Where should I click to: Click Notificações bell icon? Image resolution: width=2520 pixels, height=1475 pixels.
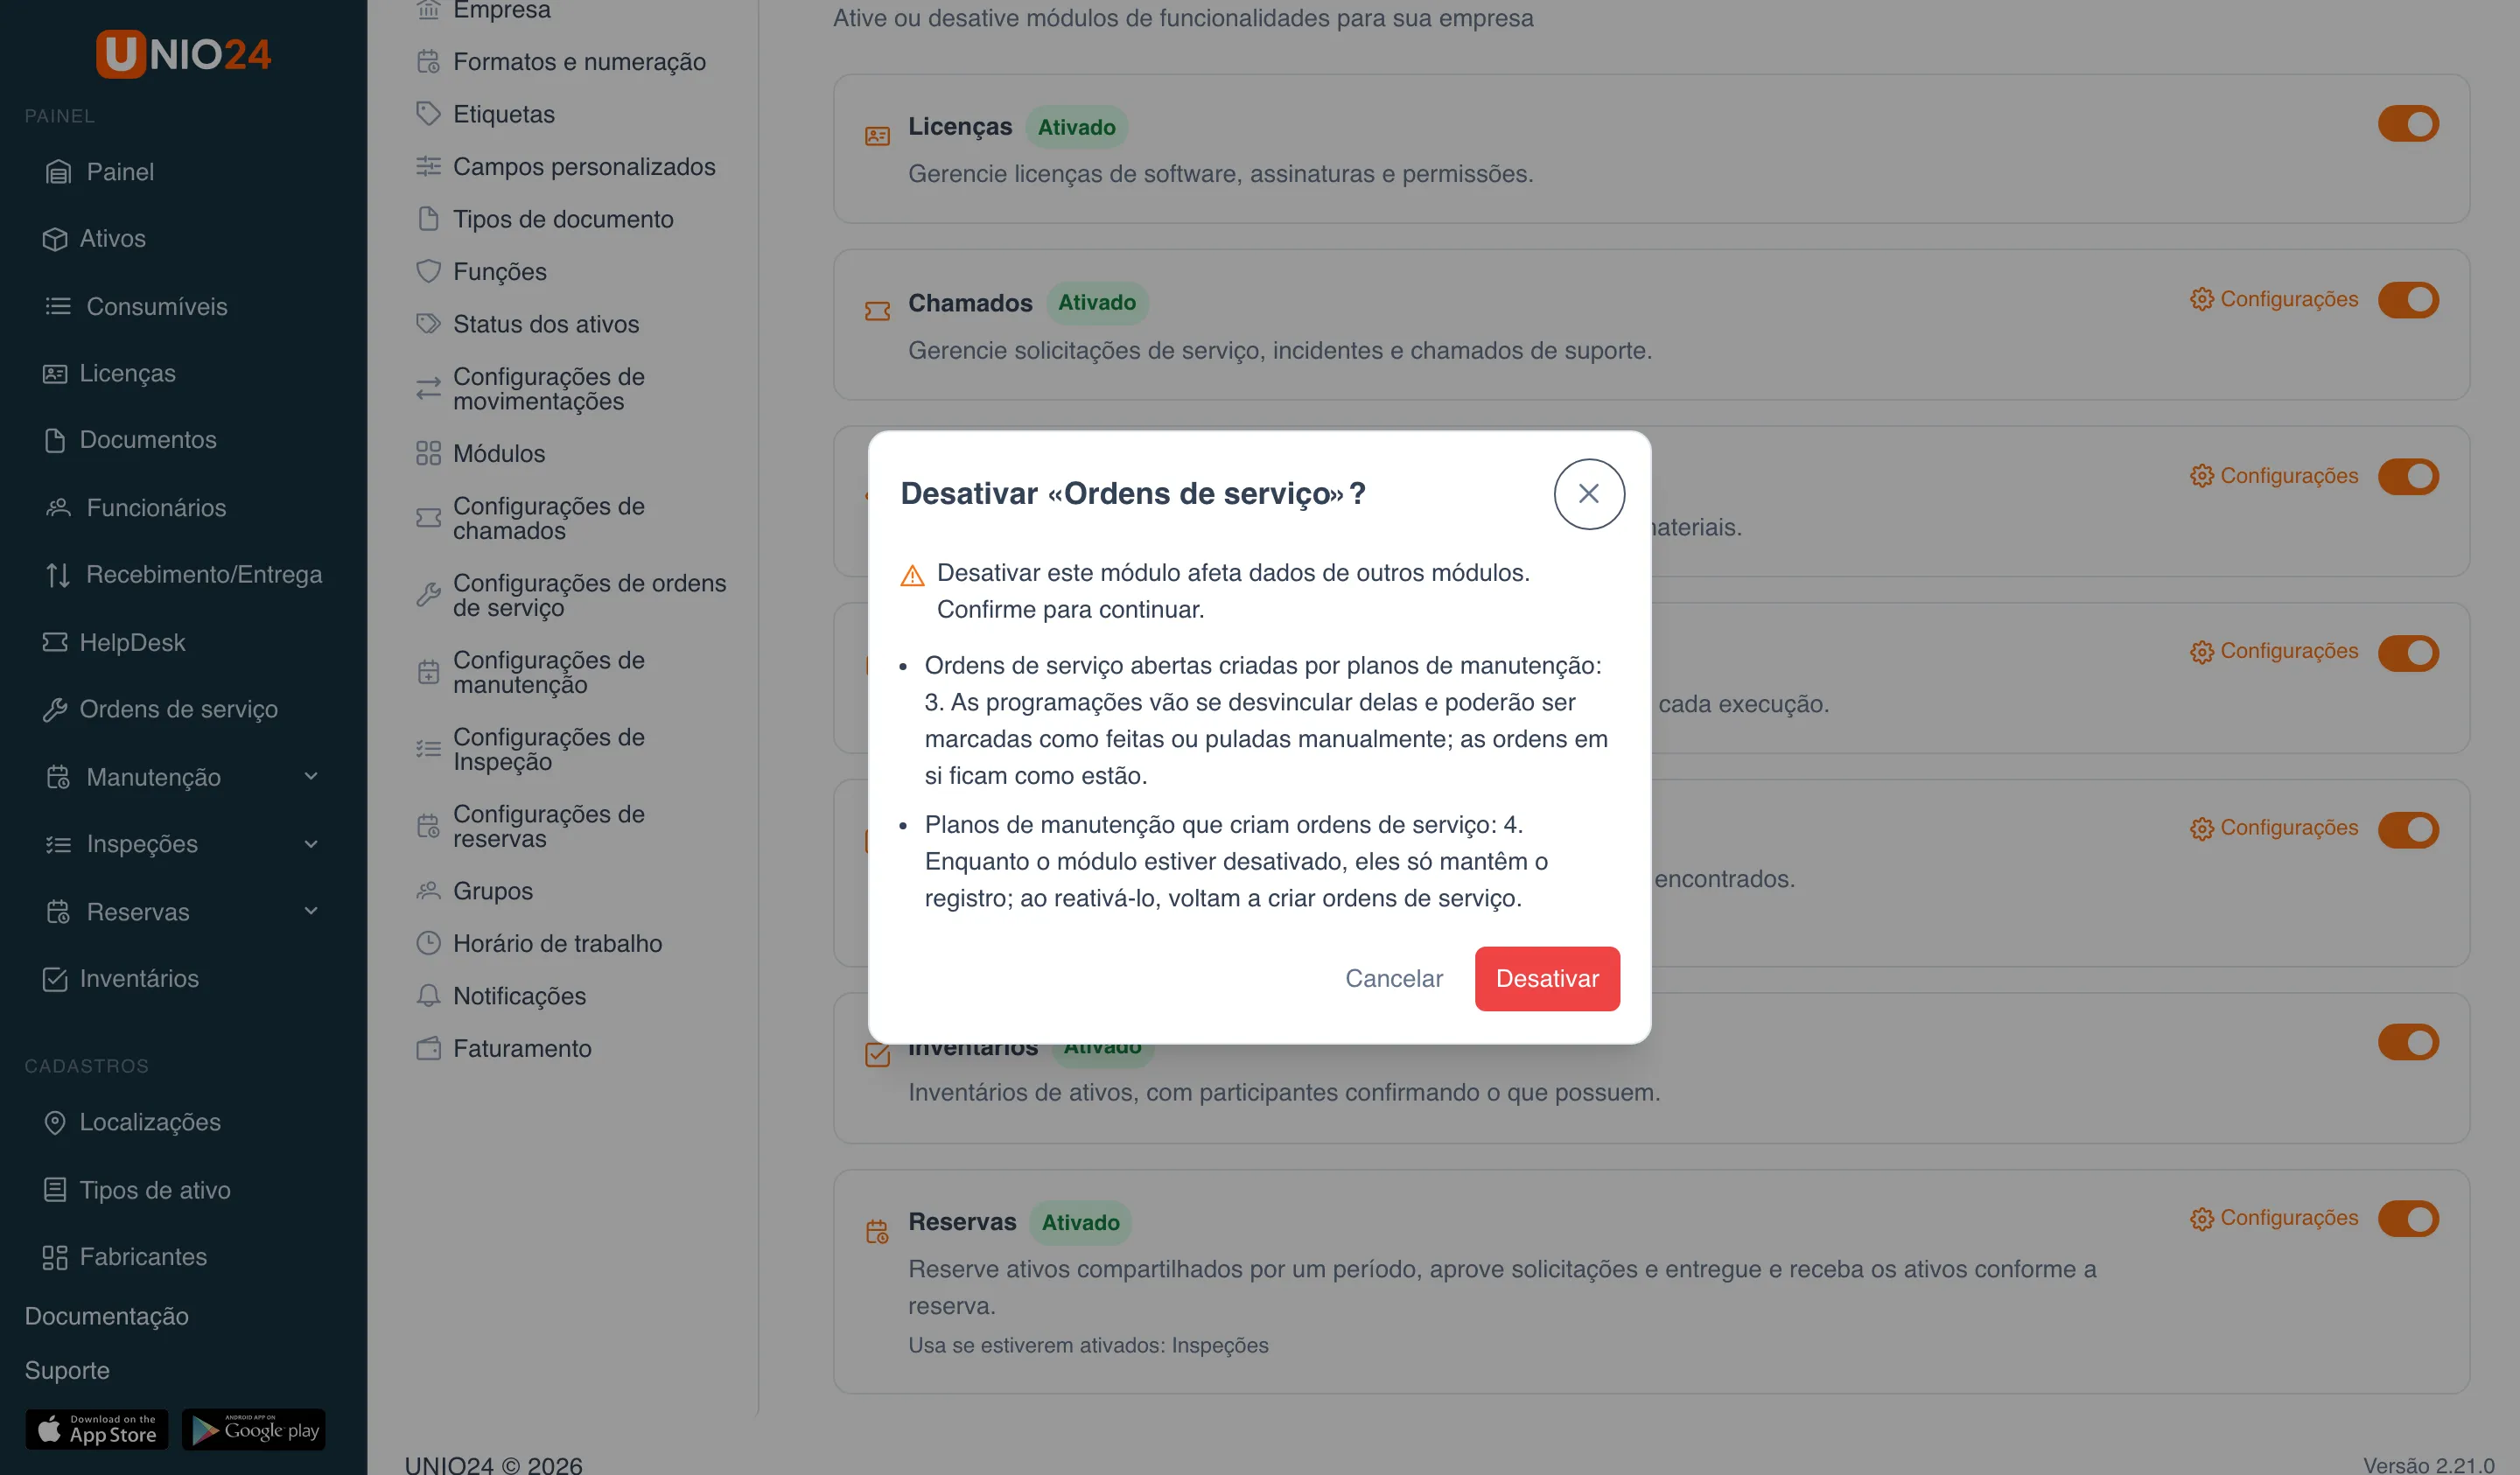click(428, 996)
